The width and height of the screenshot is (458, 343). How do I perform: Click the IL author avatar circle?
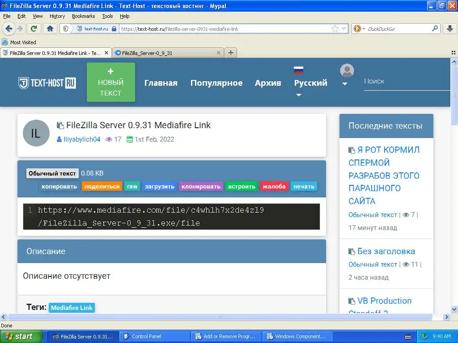click(x=36, y=133)
